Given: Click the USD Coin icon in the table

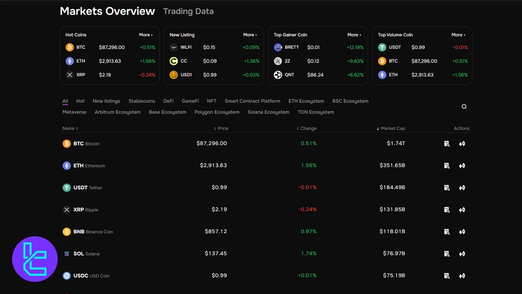Looking at the screenshot, I should point(67,276).
